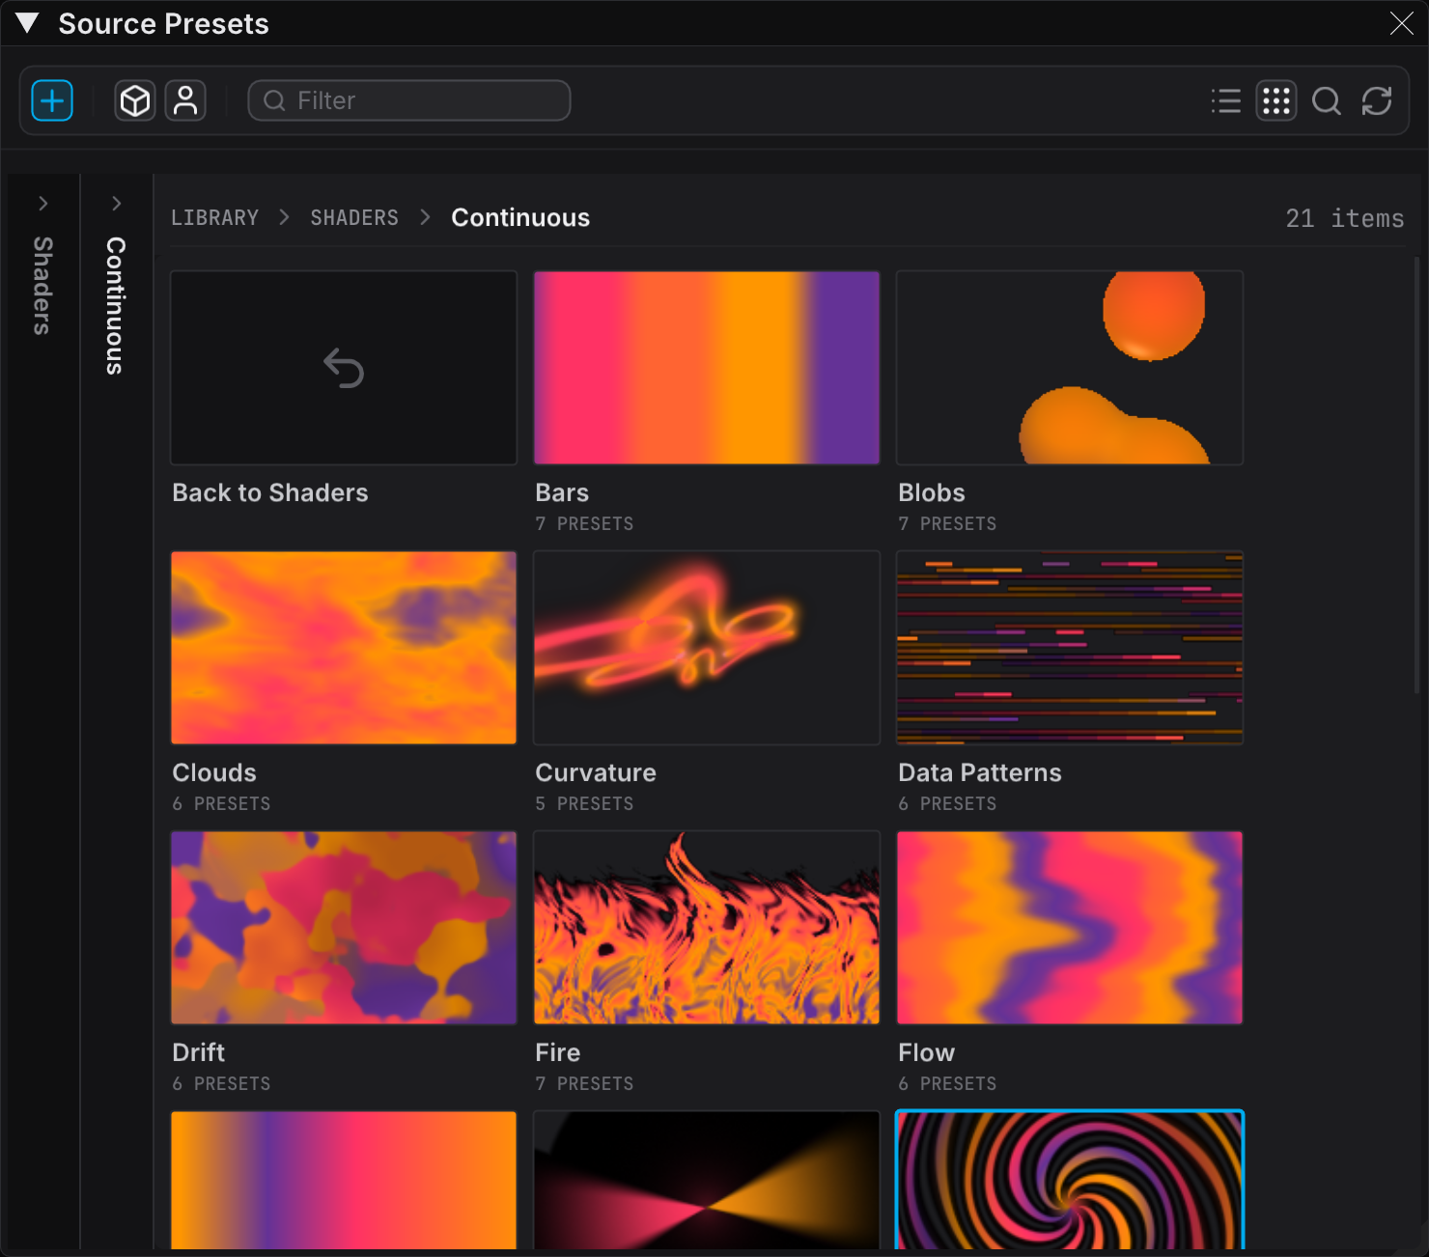Click the vertical scrollbar on right edge

1416,474
